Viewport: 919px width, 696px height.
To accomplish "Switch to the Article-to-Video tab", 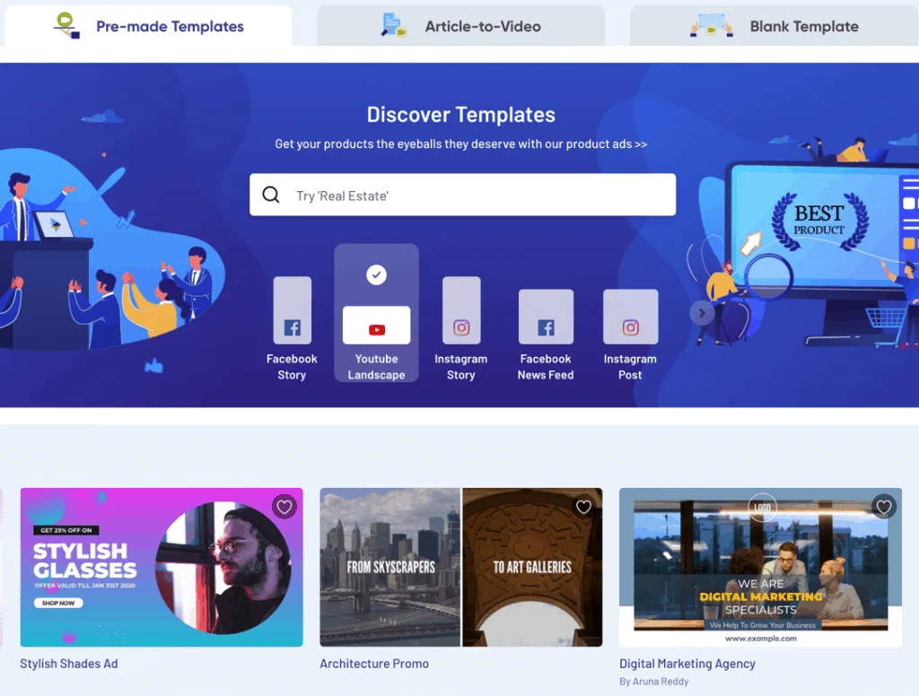I will tap(461, 26).
